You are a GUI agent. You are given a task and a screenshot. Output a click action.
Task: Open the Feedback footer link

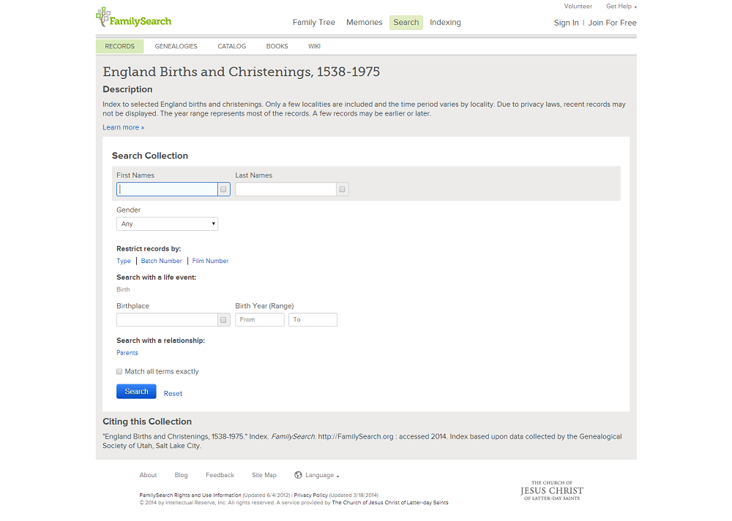pyautogui.click(x=220, y=476)
